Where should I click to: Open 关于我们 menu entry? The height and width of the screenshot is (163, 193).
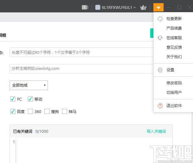tap(173, 57)
